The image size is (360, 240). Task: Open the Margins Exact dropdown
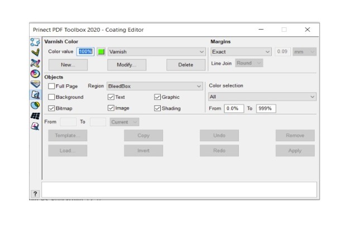click(240, 52)
